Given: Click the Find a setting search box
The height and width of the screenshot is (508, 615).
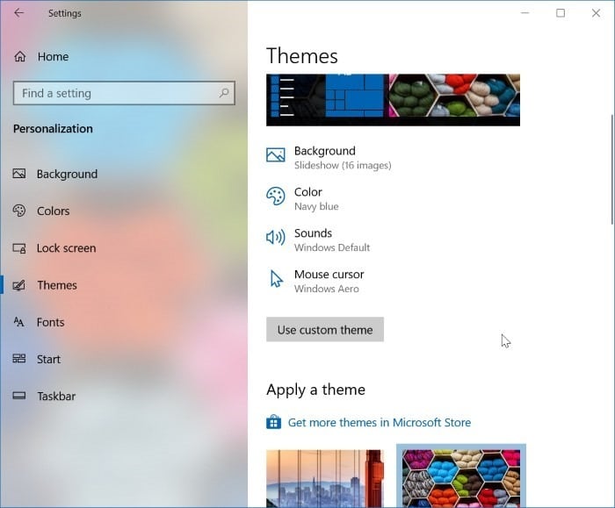Looking at the screenshot, I should tap(124, 93).
